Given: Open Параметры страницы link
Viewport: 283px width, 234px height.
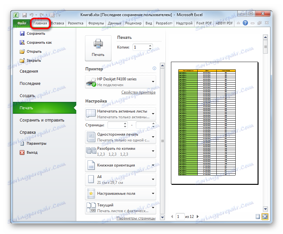Looking at the screenshot, I should click(x=136, y=218).
